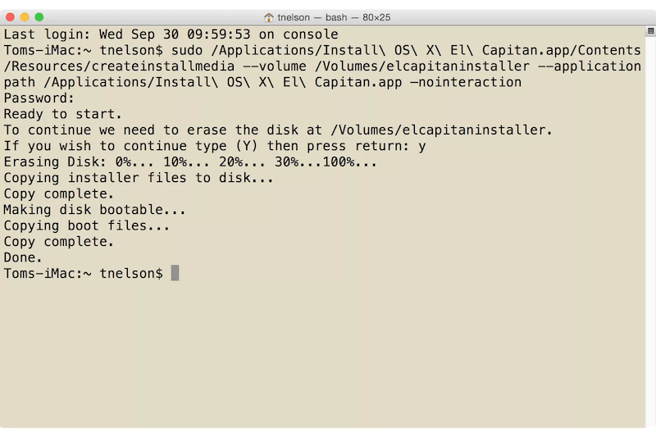Click '100%...' in the Erasing Disk progress
Viewport: 656px width, 437px height.
coord(349,162)
